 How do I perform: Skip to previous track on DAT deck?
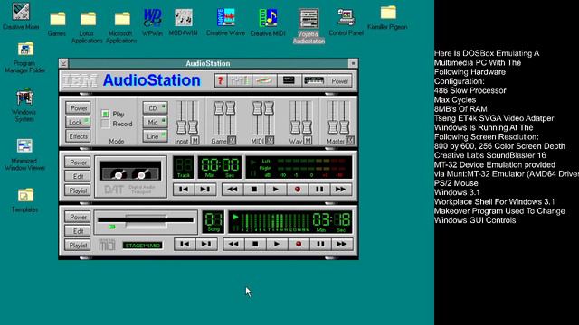coord(184,190)
